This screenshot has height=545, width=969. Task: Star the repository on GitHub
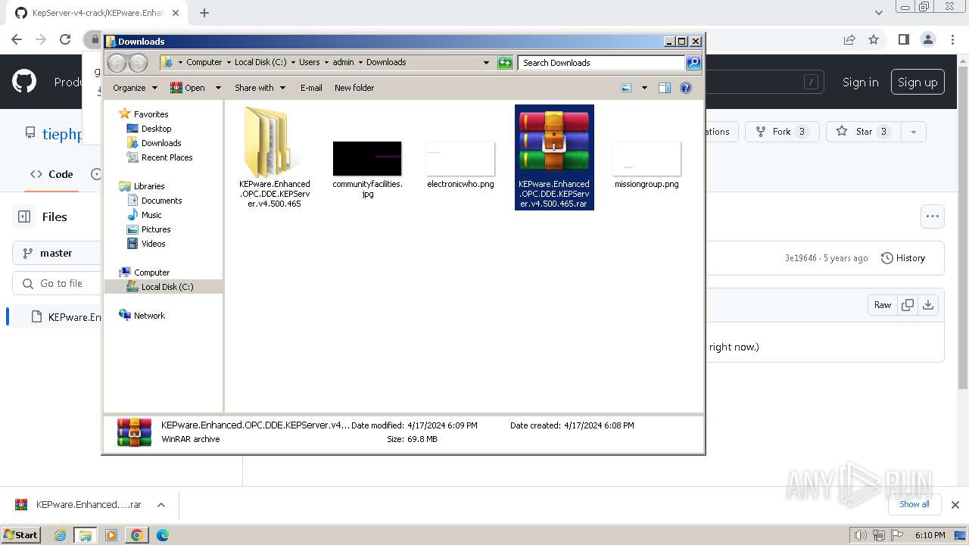coord(863,132)
